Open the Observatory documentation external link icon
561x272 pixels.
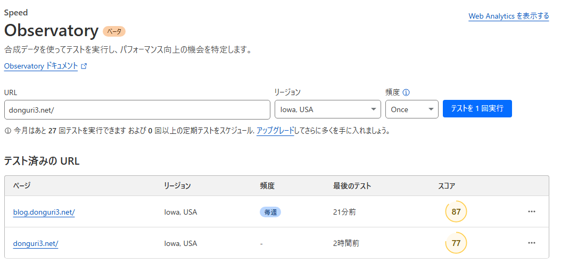[84, 66]
